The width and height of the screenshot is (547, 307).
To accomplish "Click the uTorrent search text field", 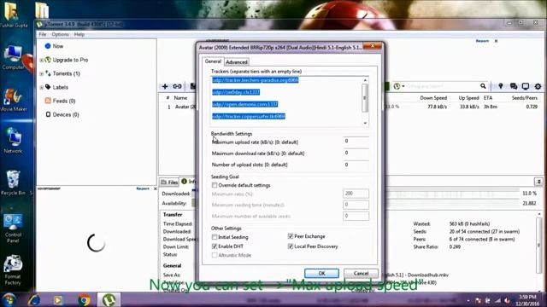I will (x=442, y=86).
